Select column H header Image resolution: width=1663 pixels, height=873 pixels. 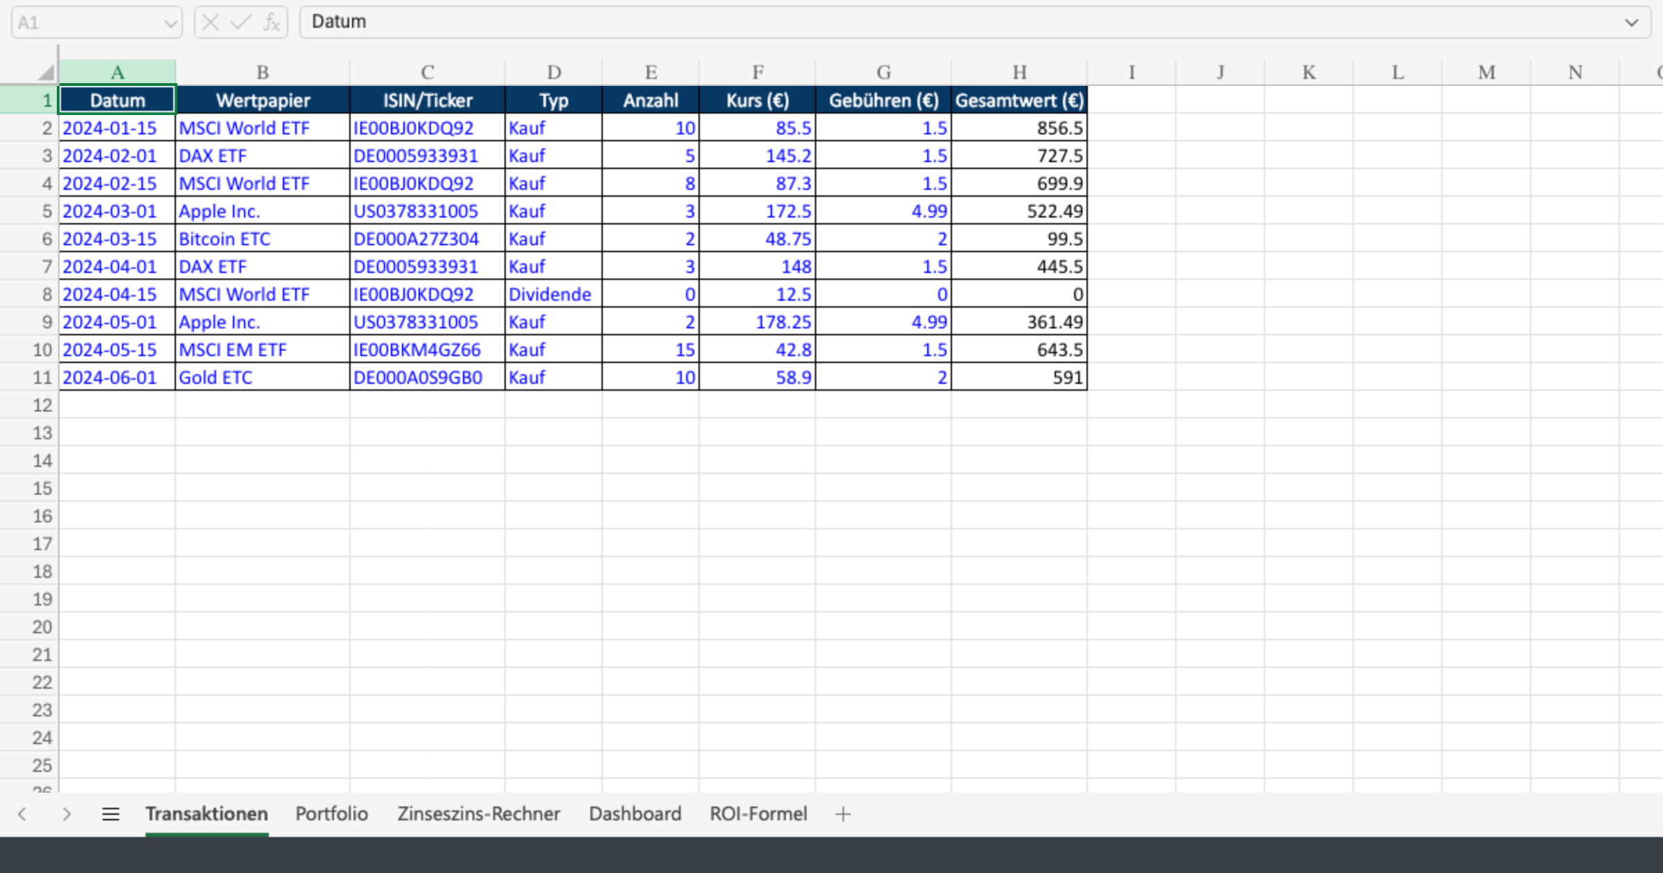pyautogui.click(x=1019, y=71)
